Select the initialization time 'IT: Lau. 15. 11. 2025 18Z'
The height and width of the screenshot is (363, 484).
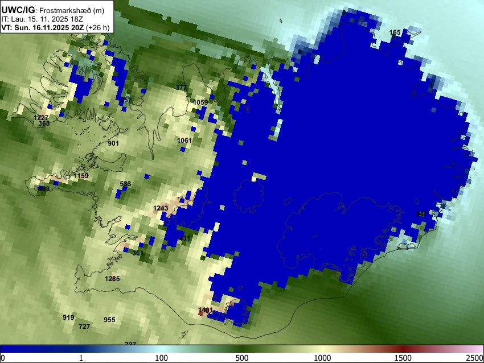(42, 19)
